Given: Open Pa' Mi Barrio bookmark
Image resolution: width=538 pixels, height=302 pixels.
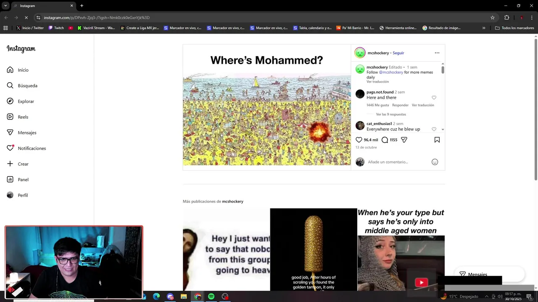Looking at the screenshot, I should click(x=356, y=28).
